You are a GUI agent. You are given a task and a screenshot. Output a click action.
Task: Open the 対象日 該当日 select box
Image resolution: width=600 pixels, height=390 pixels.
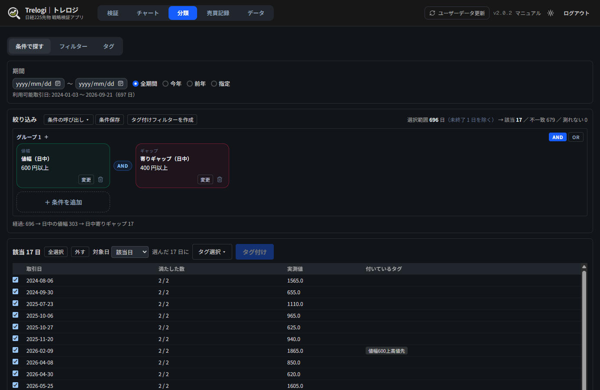point(130,252)
